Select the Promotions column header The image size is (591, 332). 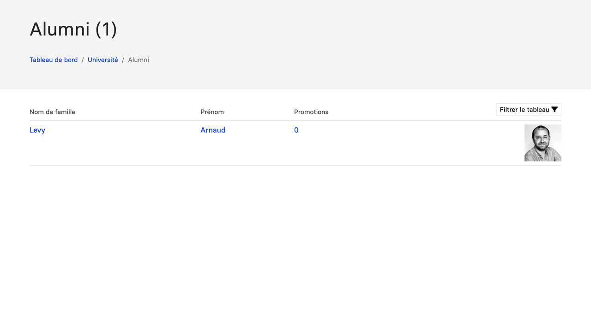click(311, 112)
